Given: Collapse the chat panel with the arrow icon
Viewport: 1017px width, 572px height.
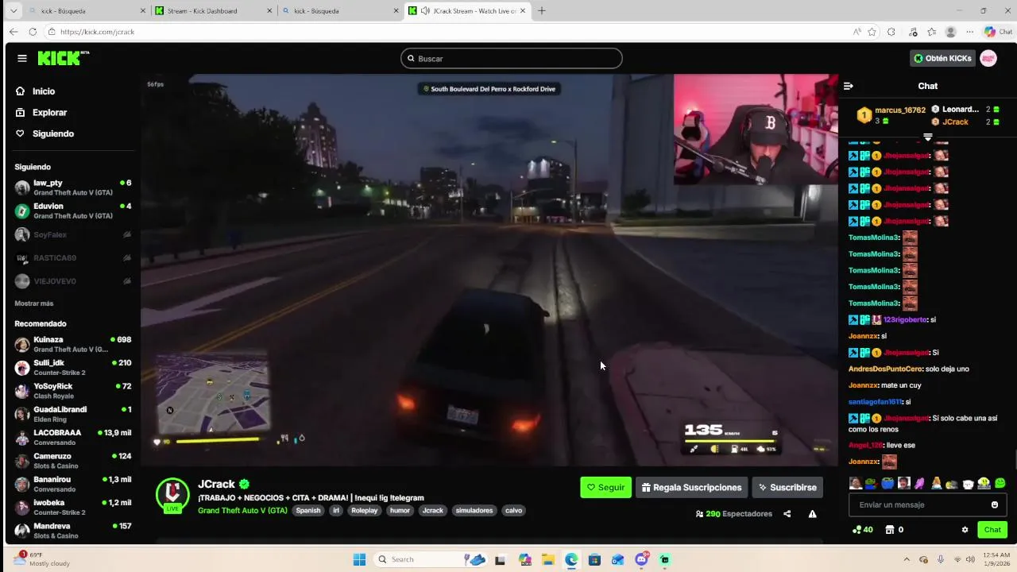Looking at the screenshot, I should pos(848,86).
